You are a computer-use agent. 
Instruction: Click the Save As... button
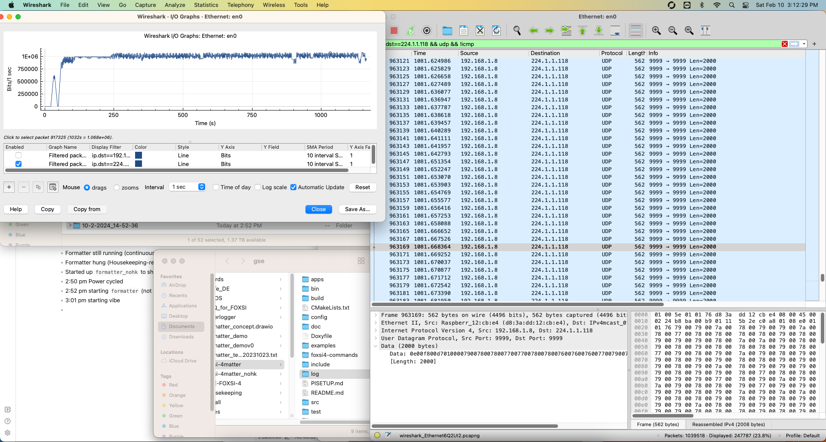coord(358,209)
